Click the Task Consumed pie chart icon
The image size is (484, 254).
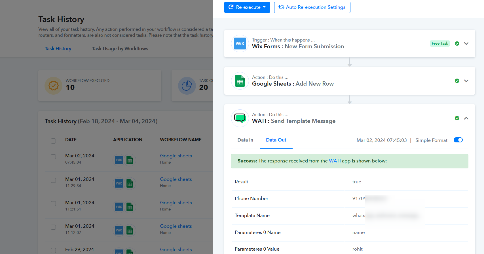click(x=187, y=86)
